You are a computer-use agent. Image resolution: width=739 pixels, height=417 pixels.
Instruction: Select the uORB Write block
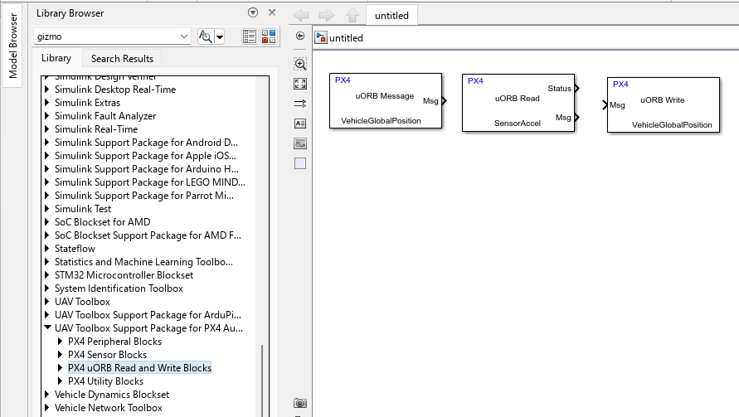point(664,105)
